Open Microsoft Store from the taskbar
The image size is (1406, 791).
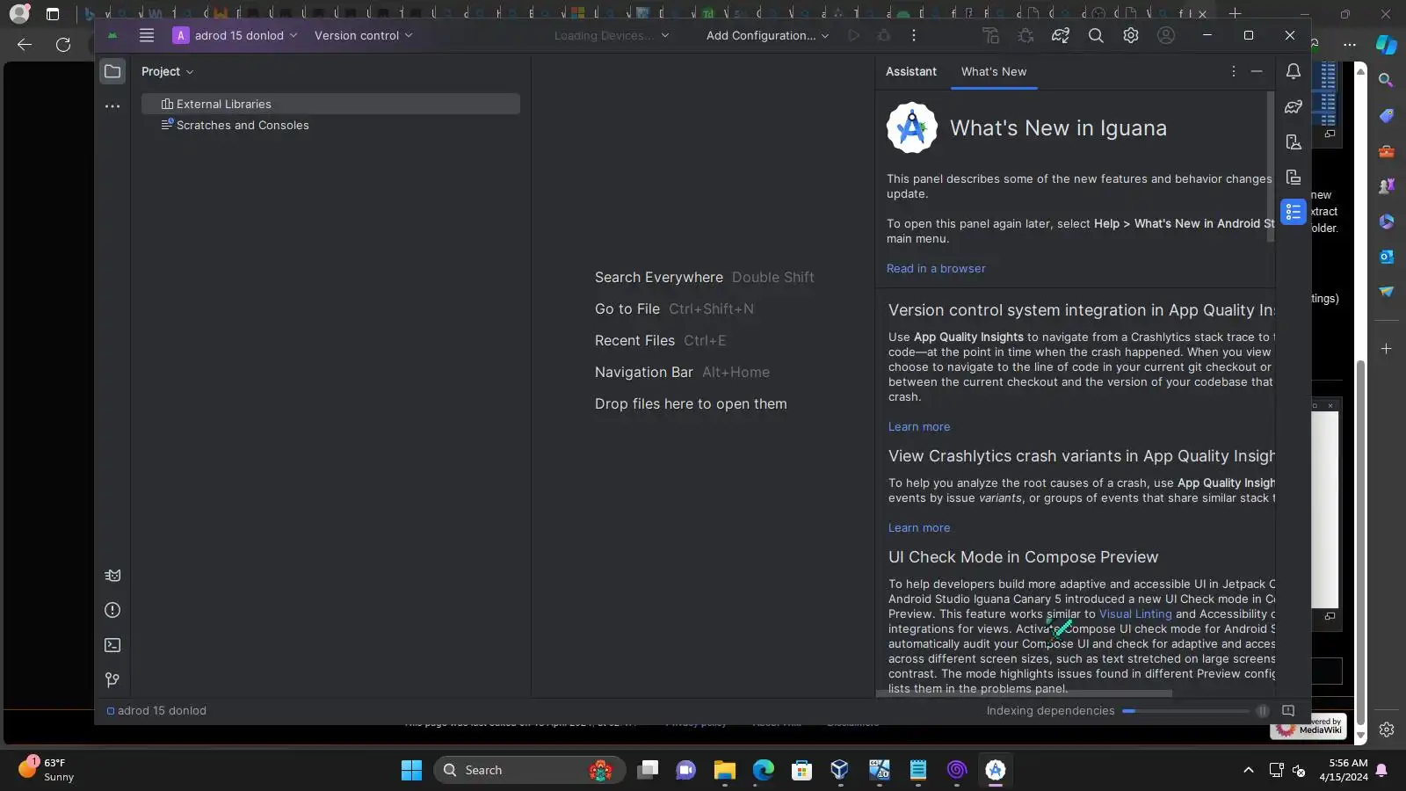(x=801, y=770)
